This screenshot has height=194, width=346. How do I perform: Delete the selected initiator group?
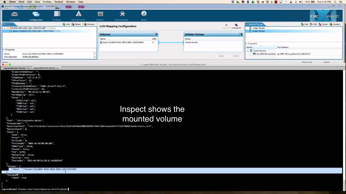(x=323, y=24)
